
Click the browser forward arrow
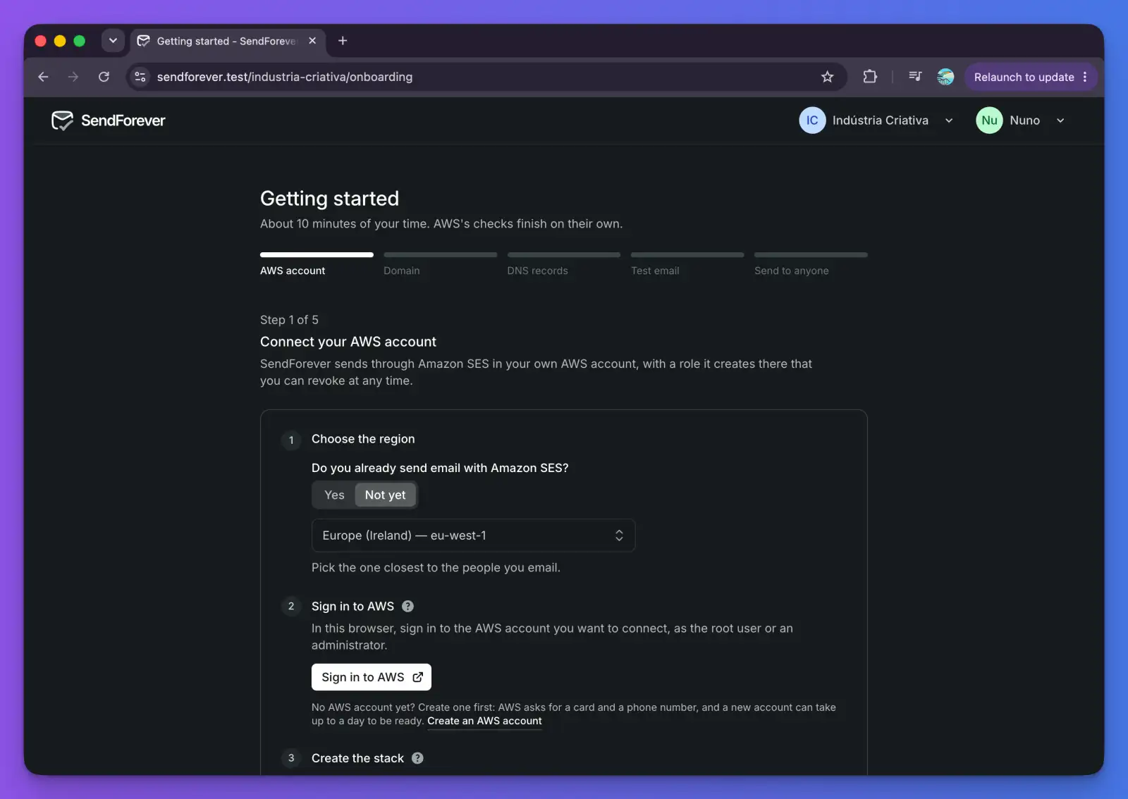coord(73,77)
